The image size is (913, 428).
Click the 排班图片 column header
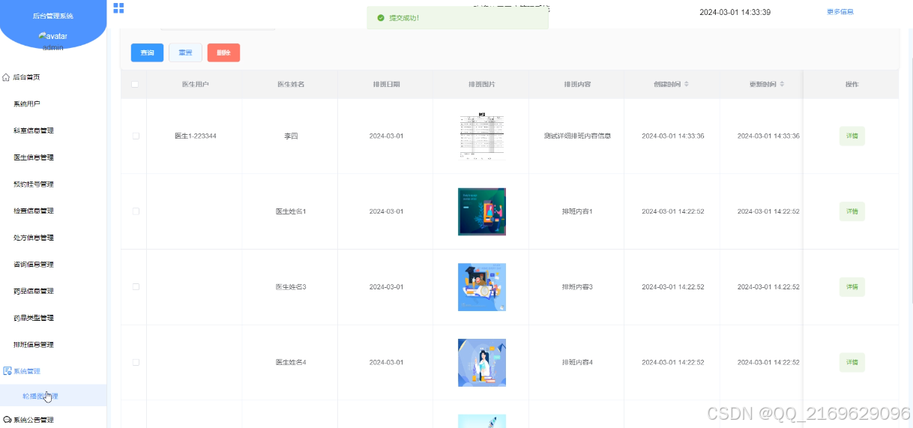(x=481, y=84)
